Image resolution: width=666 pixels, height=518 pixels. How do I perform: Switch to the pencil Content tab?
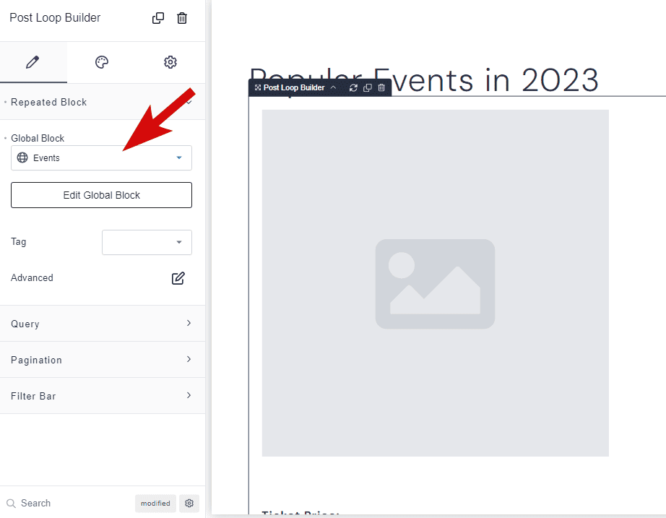(x=33, y=62)
